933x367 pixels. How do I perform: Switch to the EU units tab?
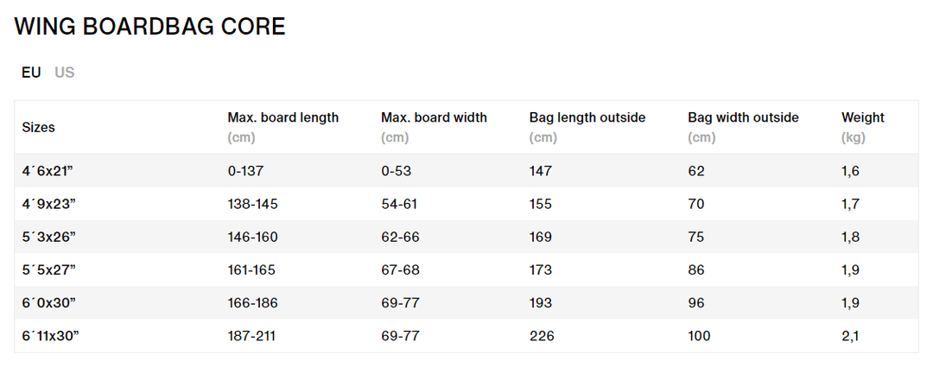click(31, 73)
